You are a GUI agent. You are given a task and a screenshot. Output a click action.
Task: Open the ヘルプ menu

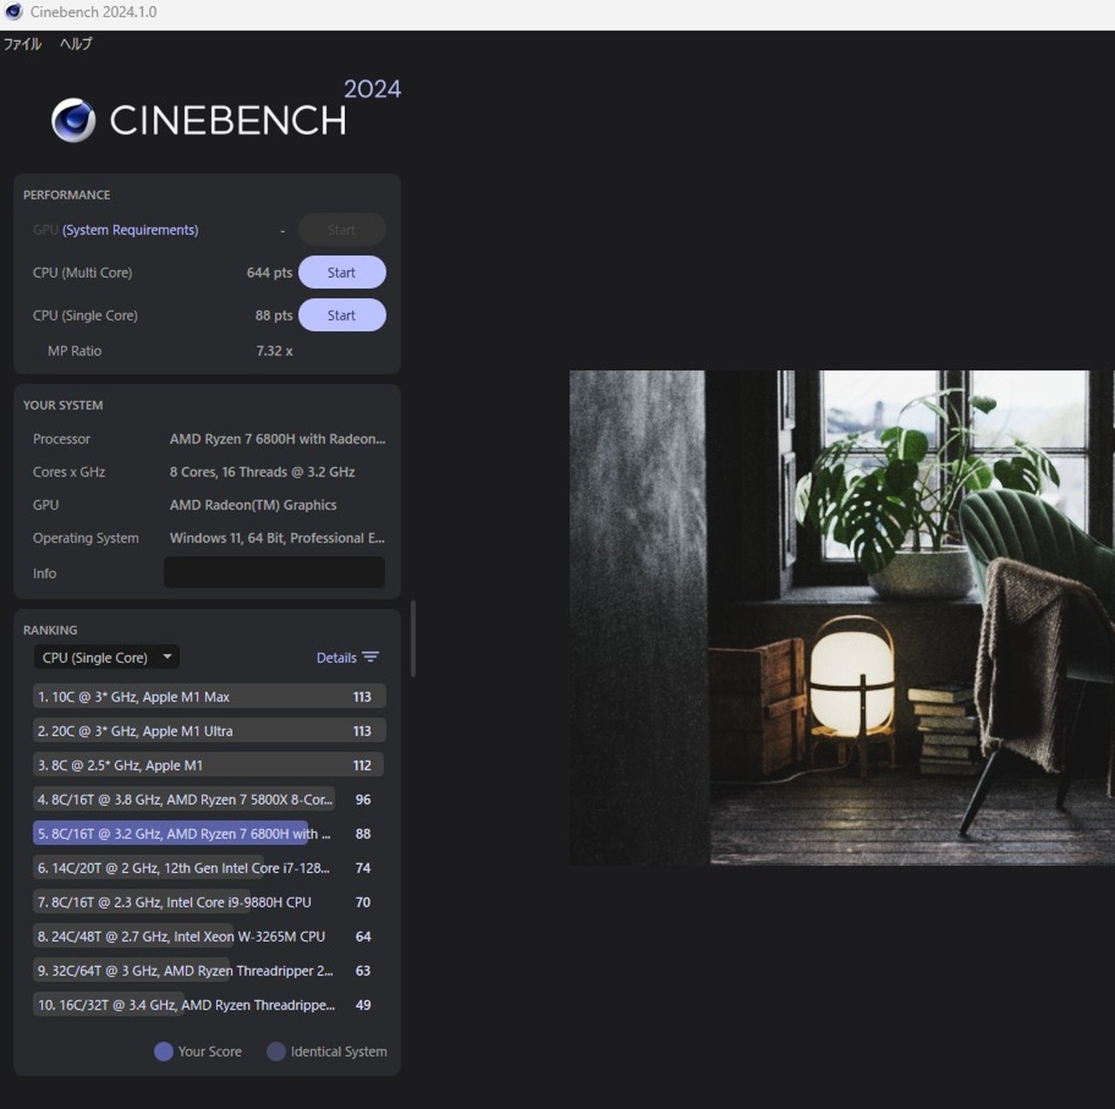coord(76,44)
